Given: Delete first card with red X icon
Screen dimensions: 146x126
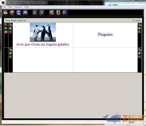Looking at the screenshot, I should 6,25.
